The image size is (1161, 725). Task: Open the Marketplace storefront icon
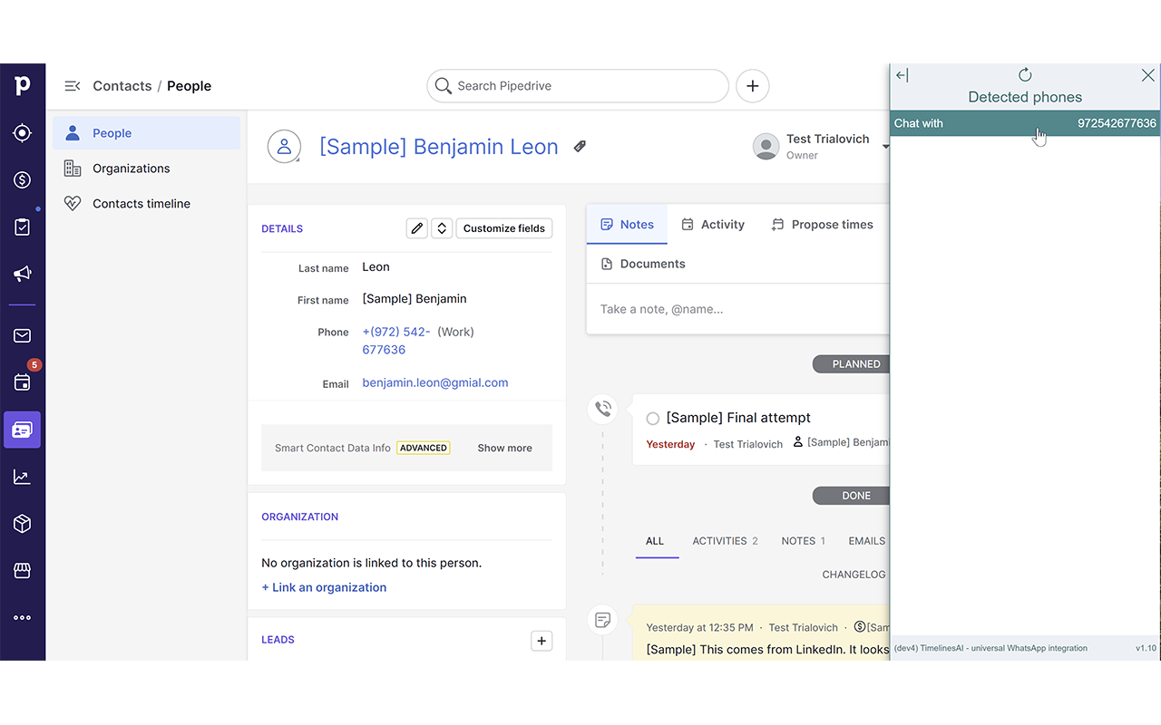22,570
